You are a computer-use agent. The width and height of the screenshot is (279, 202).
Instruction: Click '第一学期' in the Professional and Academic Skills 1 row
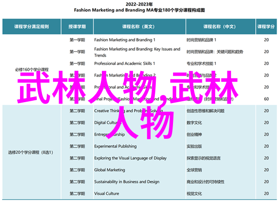pyautogui.click(x=77, y=64)
